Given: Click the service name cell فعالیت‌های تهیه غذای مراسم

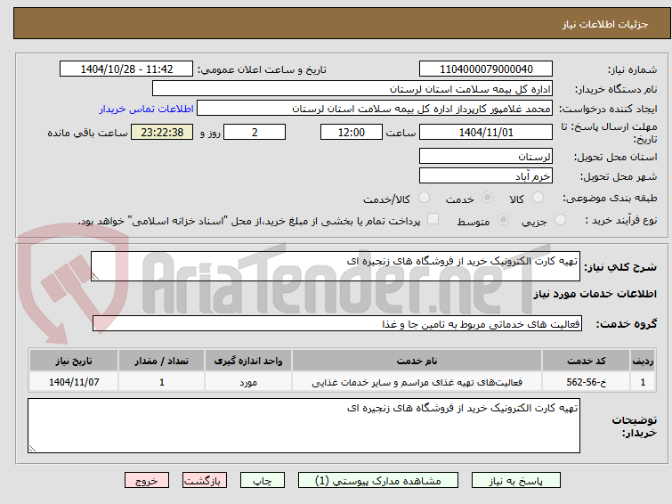Looking at the screenshot, I should (x=417, y=382).
